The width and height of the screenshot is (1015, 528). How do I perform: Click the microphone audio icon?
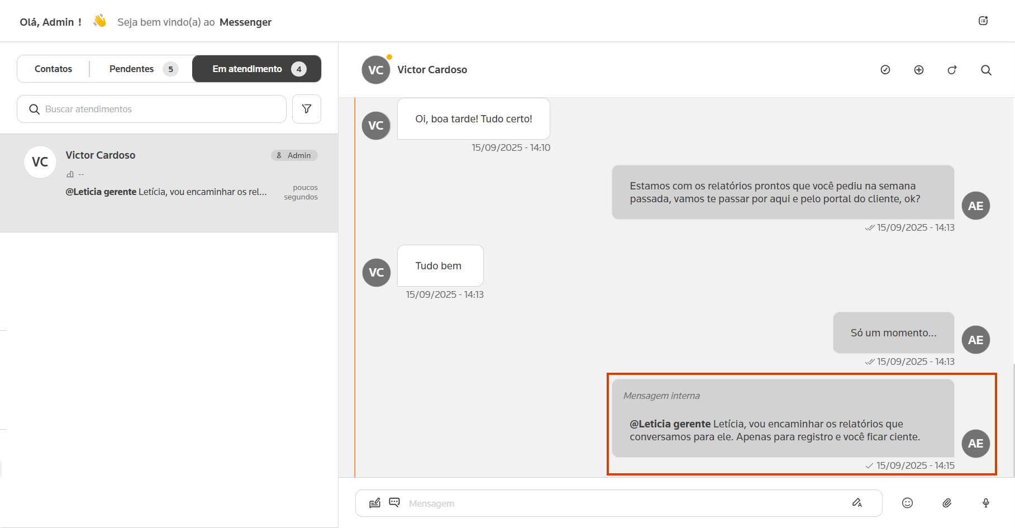point(986,503)
